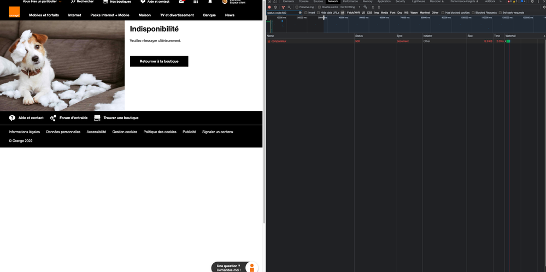The width and height of the screenshot is (546, 272).
Task: Open Mobiles et forfaits menu
Action: (x=44, y=15)
